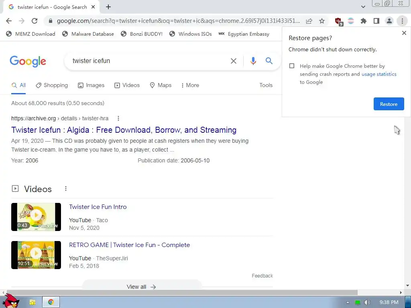Open the Twister Ice Fun Intro link
Image resolution: width=411 pixels, height=308 pixels.
[98, 207]
